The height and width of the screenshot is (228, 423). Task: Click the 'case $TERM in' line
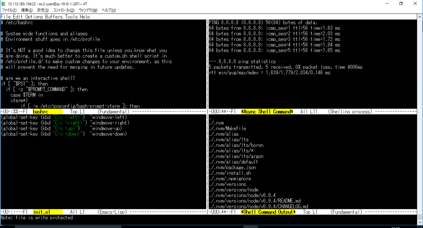coord(27,95)
